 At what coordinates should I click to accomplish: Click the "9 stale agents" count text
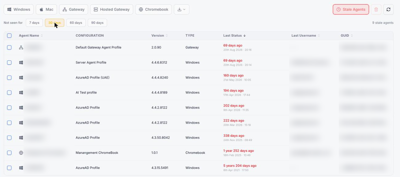(383, 23)
